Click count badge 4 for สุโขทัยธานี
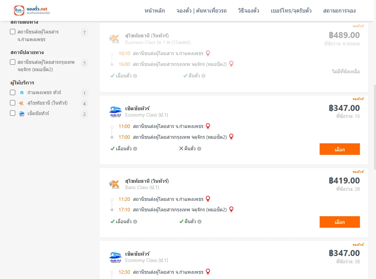The image size is (376, 279). 84,104
